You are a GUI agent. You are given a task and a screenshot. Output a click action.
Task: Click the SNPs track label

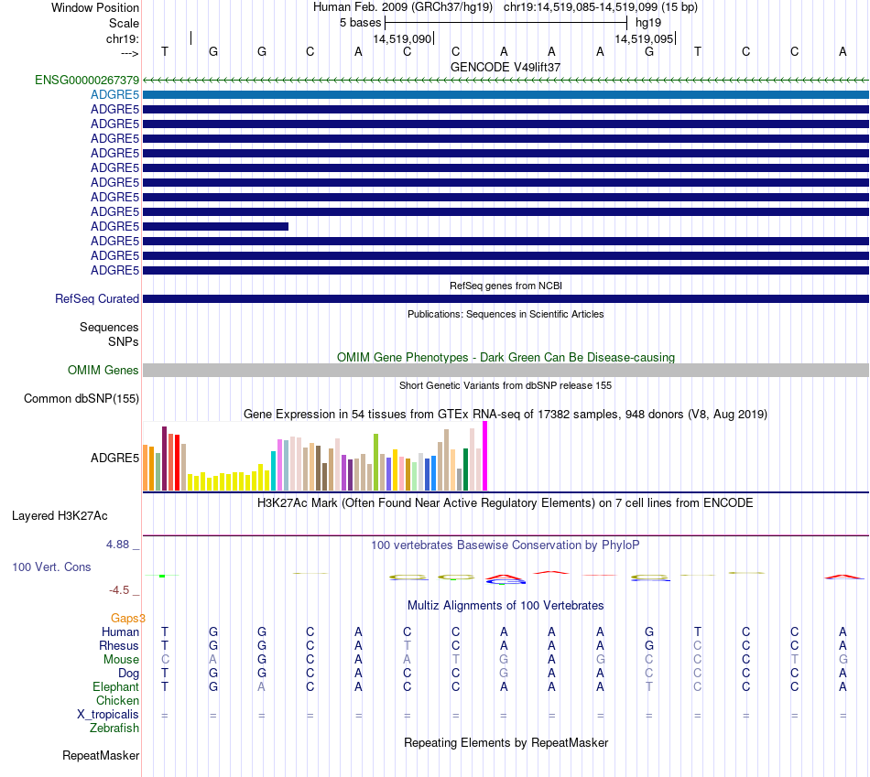(124, 341)
